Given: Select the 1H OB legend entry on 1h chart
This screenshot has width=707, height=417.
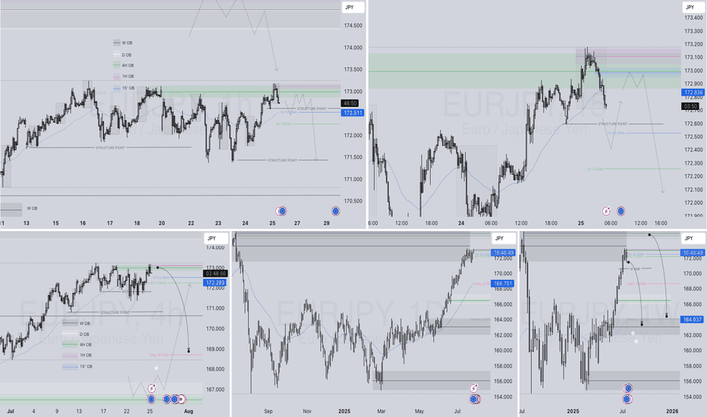Looking at the screenshot, I should point(123,77).
